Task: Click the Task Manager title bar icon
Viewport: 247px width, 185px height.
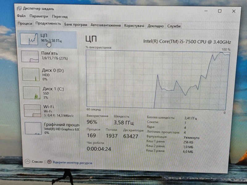Action: pos(19,8)
